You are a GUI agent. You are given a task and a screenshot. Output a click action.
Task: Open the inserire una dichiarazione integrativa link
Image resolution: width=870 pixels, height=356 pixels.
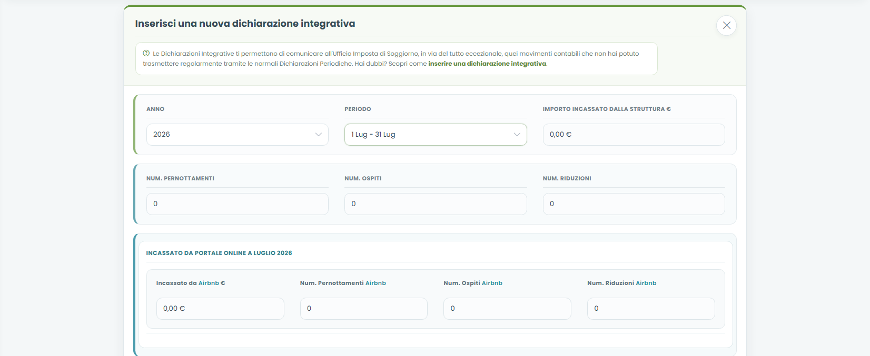(x=487, y=64)
